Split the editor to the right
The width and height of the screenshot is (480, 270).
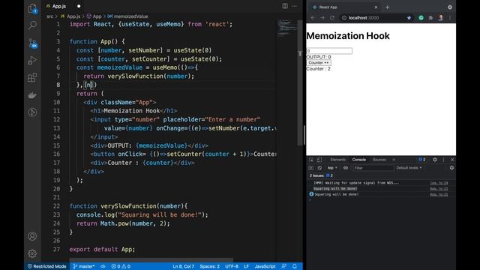285,6
